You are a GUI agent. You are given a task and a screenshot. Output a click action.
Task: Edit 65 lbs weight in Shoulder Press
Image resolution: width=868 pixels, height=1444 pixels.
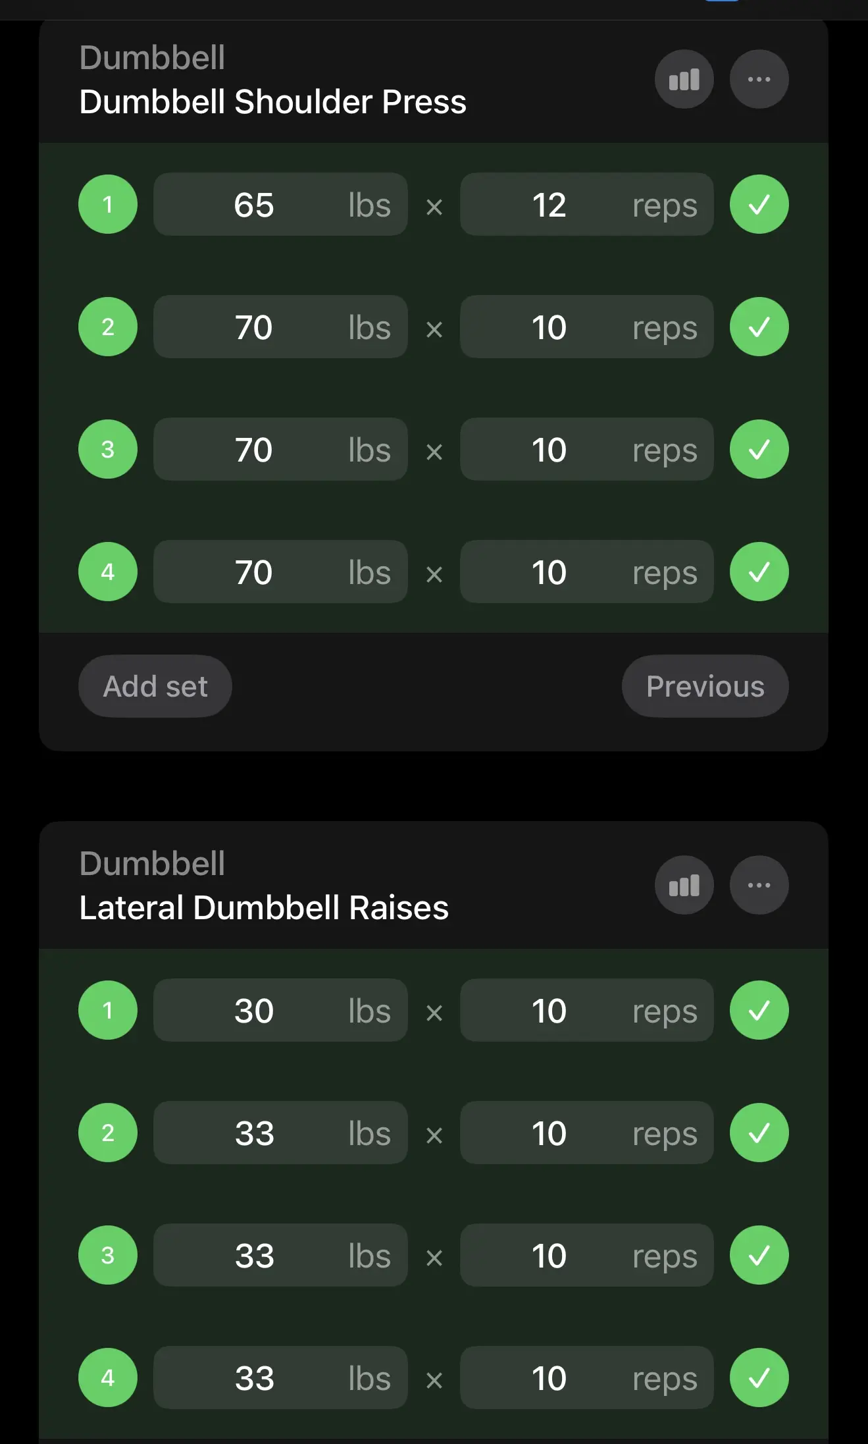[280, 205]
